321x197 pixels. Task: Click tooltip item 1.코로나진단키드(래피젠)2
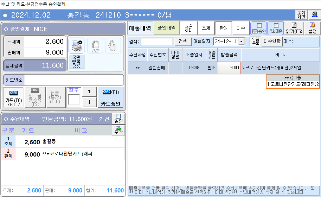point(293,84)
